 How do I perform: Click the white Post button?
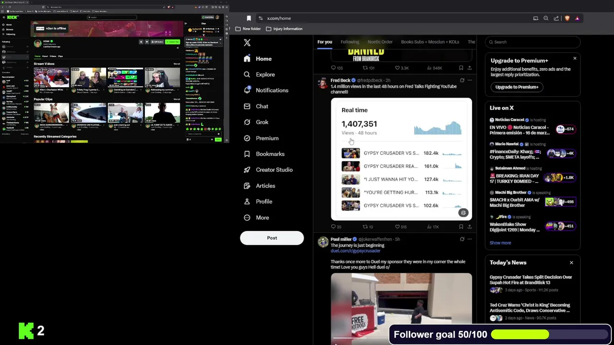tap(272, 238)
